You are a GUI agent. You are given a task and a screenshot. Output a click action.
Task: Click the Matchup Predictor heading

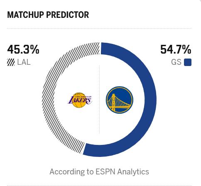point(48,15)
